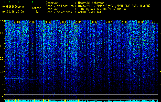Click the 2009 time marker

140,22
